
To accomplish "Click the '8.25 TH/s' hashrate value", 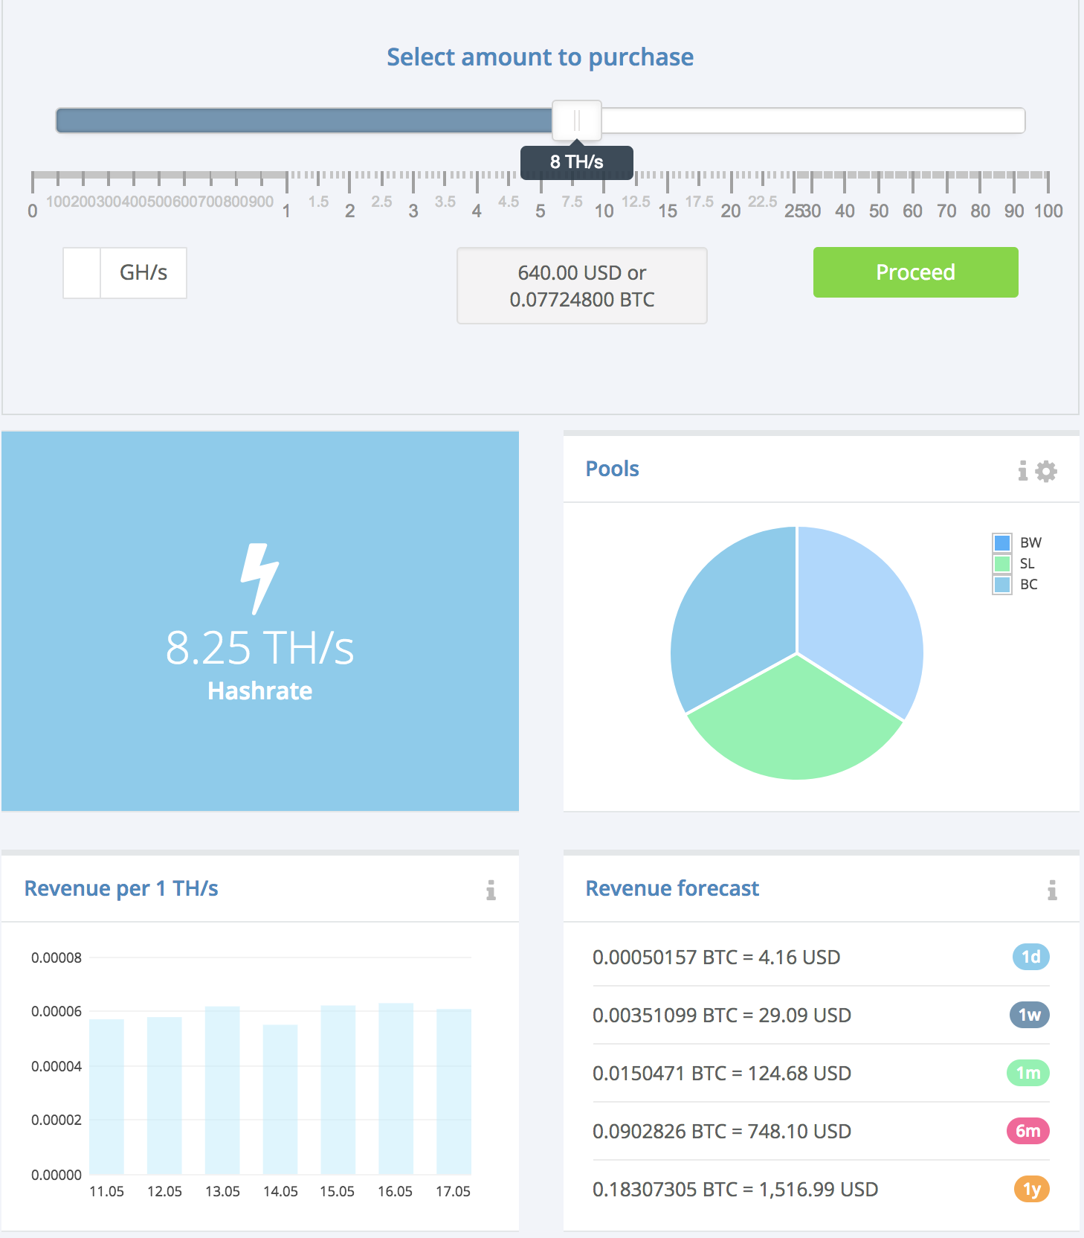I will tap(259, 648).
